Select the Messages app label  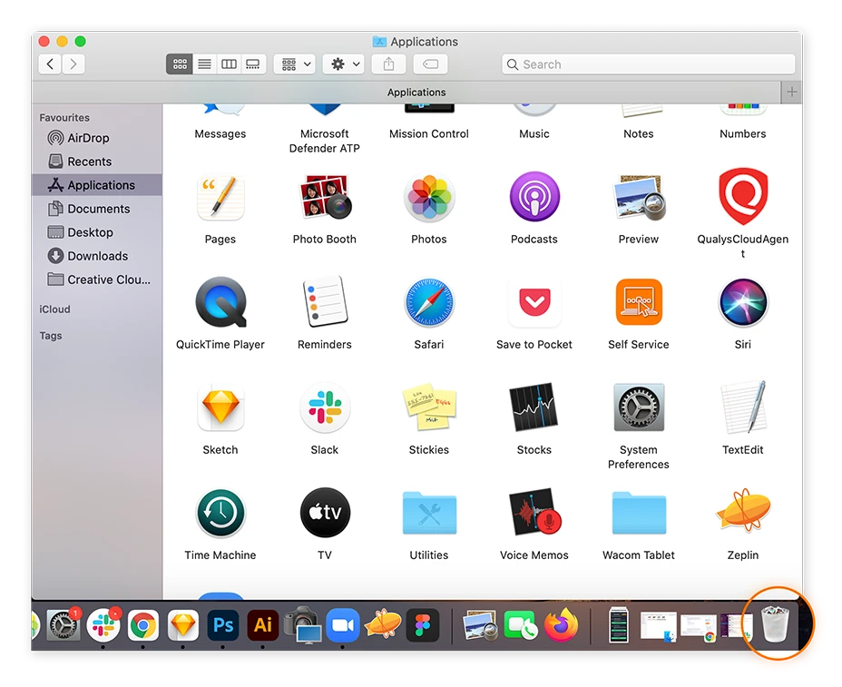[x=220, y=133]
